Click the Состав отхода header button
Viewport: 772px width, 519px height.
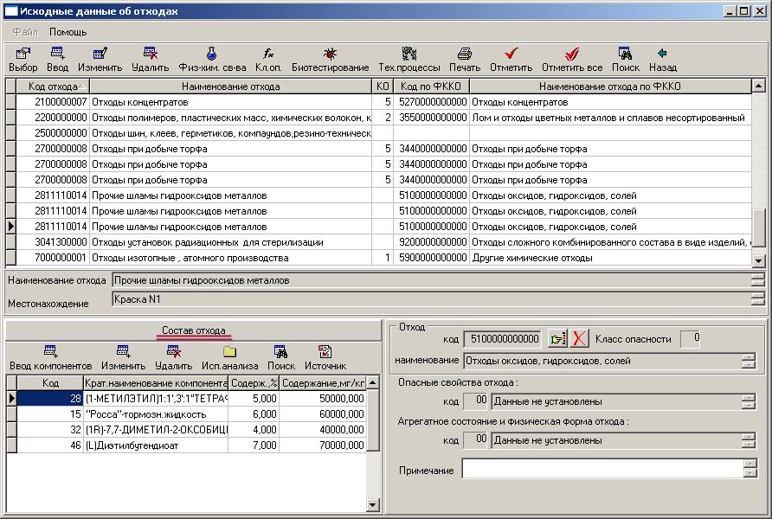click(193, 330)
